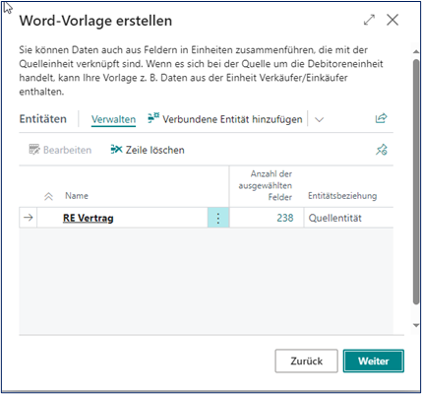The height and width of the screenshot is (394, 422).
Task: Open the RE Vertrag link
Action: tap(88, 218)
